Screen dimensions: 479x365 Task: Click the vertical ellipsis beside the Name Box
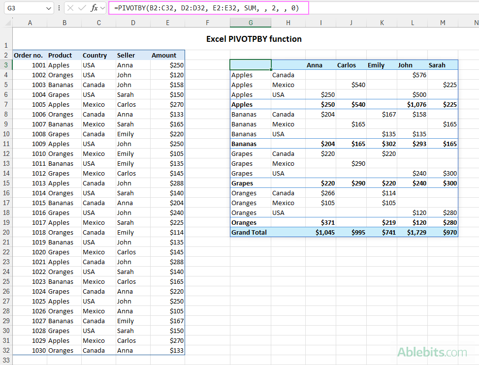(x=59, y=8)
